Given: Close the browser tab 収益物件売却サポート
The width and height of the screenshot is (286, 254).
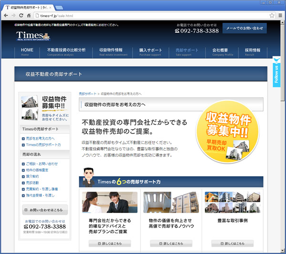Looking at the screenshot, I should [50, 8].
